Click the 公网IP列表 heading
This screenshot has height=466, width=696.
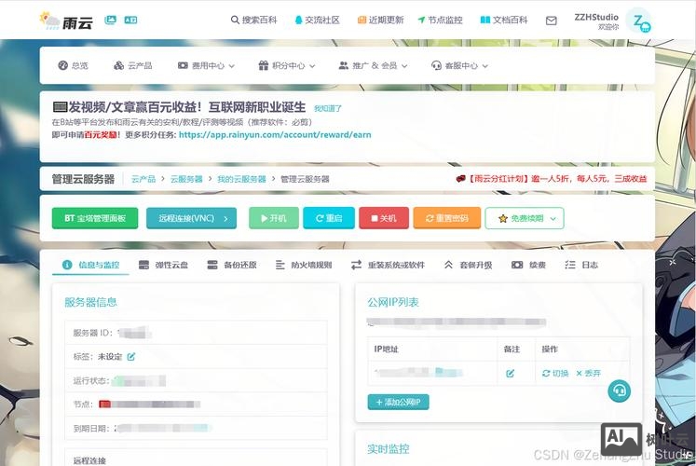pos(393,302)
